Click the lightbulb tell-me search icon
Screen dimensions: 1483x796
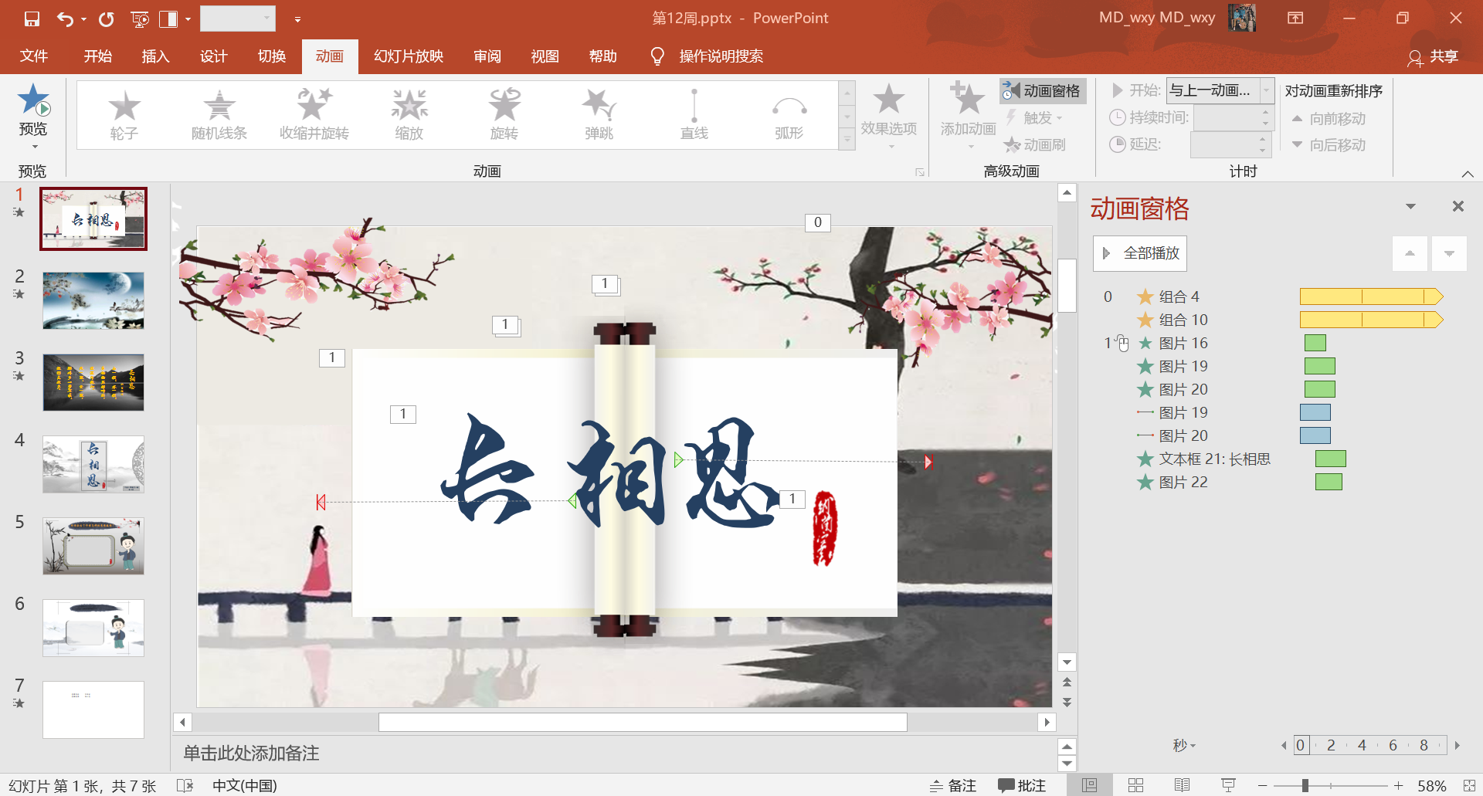657,56
